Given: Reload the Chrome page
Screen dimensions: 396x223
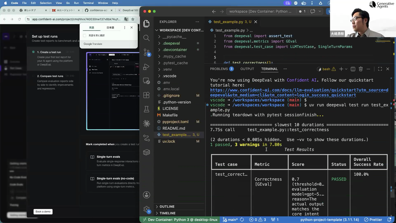Looking at the screenshot, I should tap(19, 19).
